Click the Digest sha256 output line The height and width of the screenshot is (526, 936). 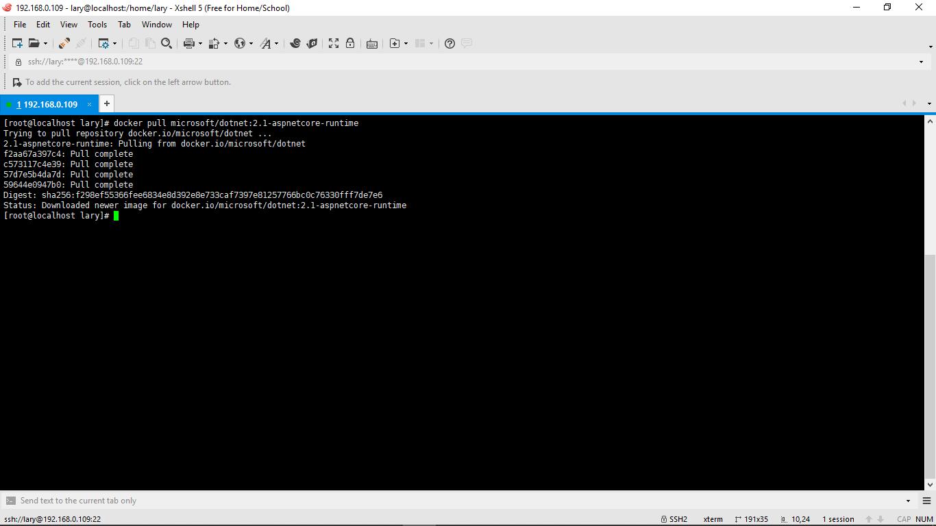click(193, 195)
